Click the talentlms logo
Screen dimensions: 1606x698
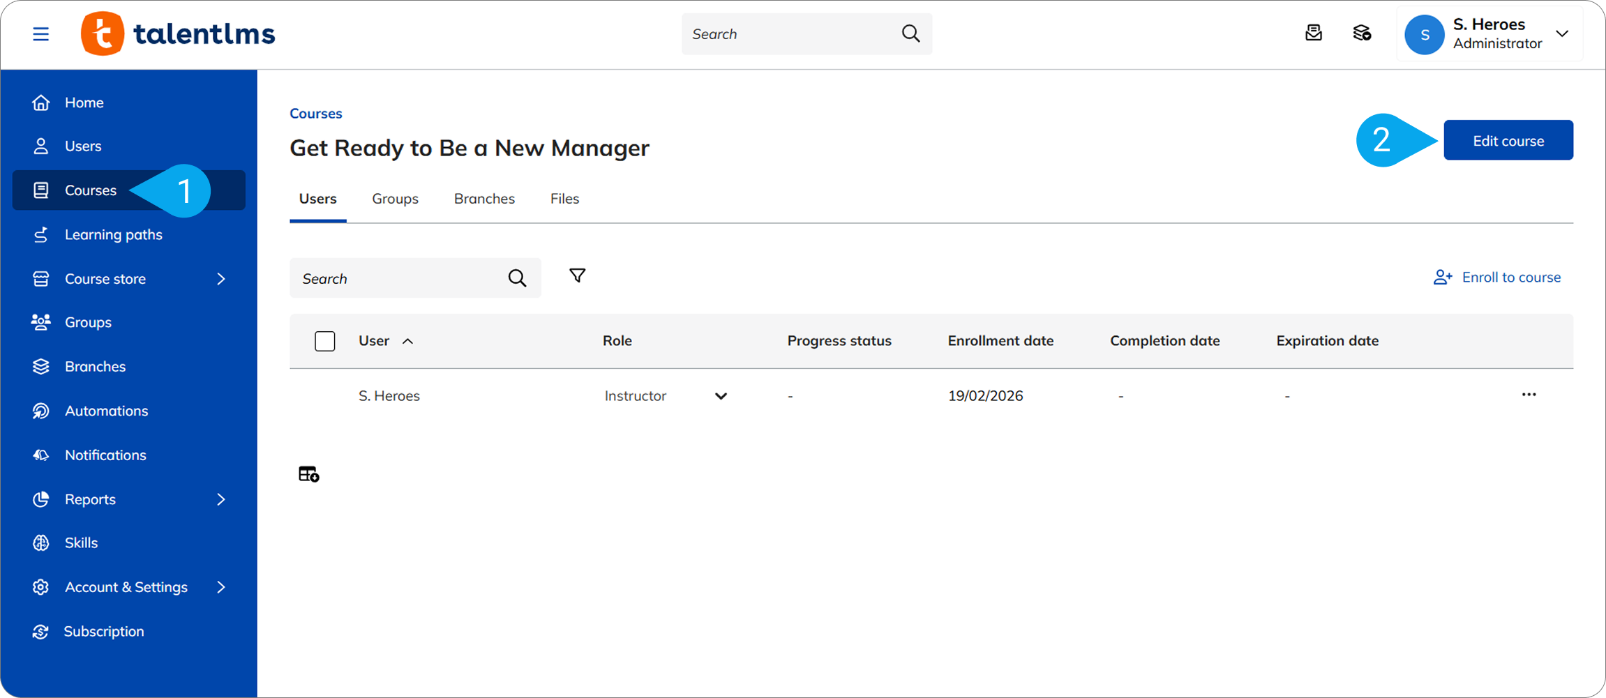tap(179, 33)
